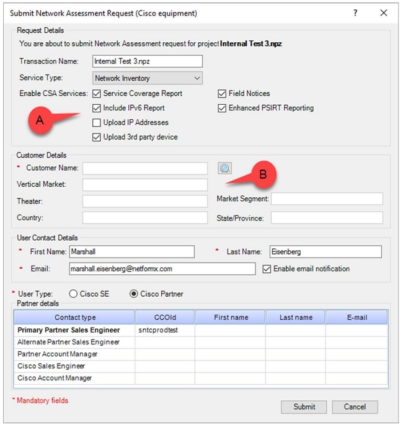Select the Cisco Sales Engineer row
The width and height of the screenshot is (403, 427).
click(201, 366)
